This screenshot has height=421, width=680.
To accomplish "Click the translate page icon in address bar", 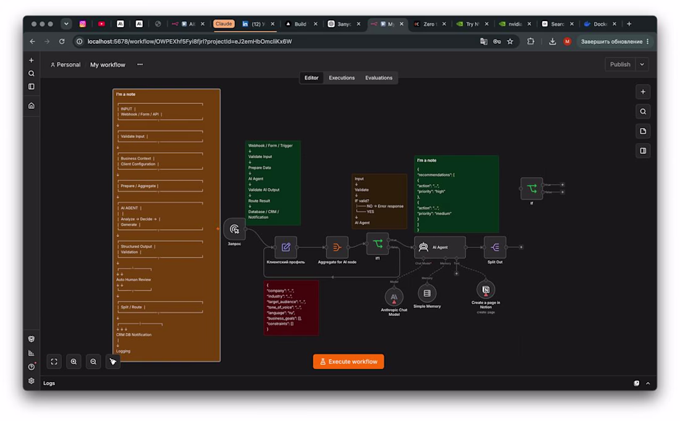I will 483,41.
